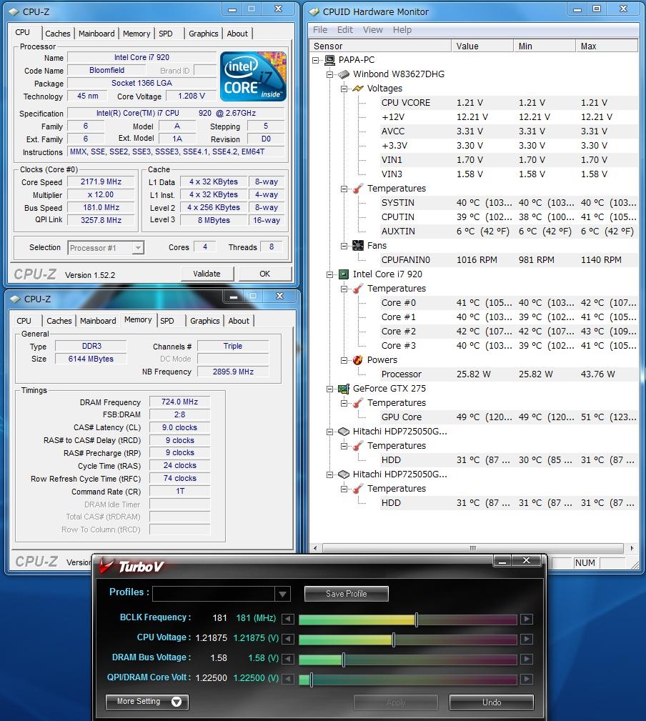Click the DRAM Bus Voltage slider handle
The image size is (646, 721).
[344, 660]
